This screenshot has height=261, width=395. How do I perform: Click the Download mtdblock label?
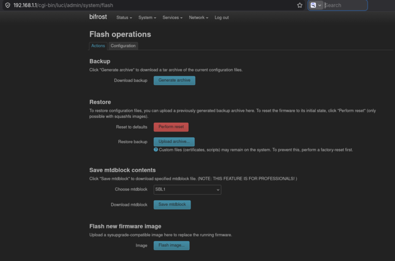coord(129,205)
